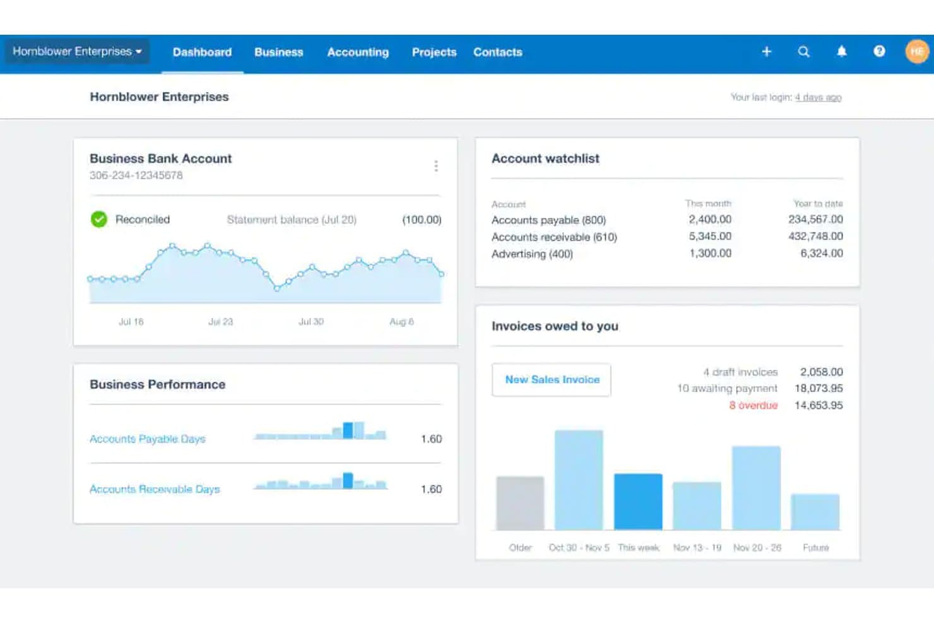934x623 pixels.
Task: View the 8 overdue invoices
Action: pyautogui.click(x=753, y=405)
